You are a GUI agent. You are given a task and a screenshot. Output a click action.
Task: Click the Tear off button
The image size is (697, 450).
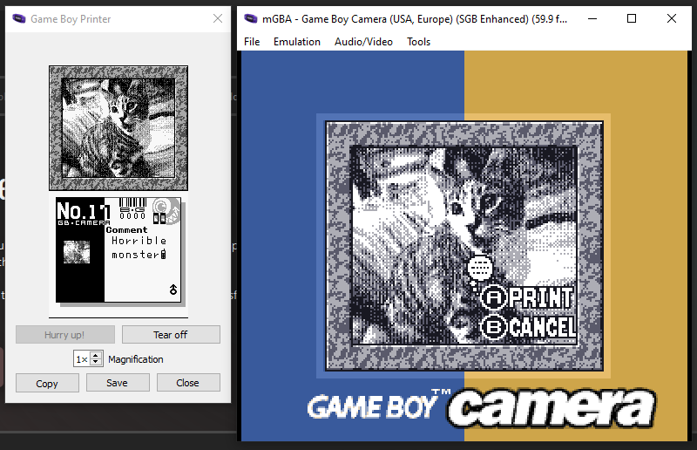171,335
